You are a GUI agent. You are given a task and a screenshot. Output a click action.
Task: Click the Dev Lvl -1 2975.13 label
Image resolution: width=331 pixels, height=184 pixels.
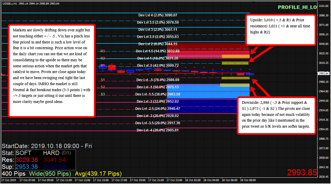coord(157,87)
